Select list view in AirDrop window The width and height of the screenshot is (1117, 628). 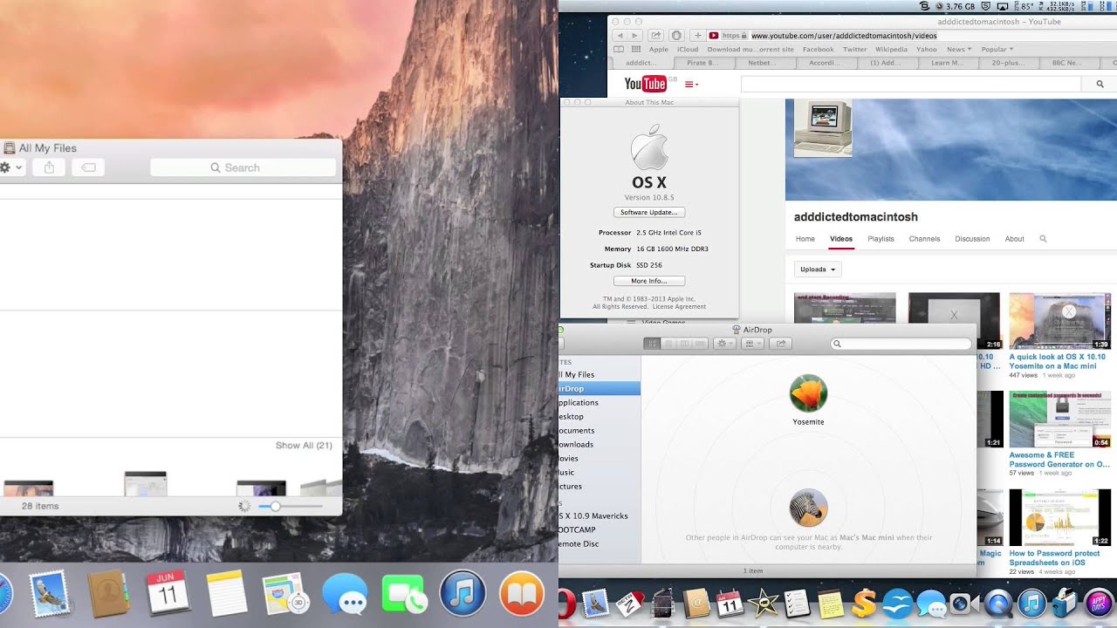668,344
